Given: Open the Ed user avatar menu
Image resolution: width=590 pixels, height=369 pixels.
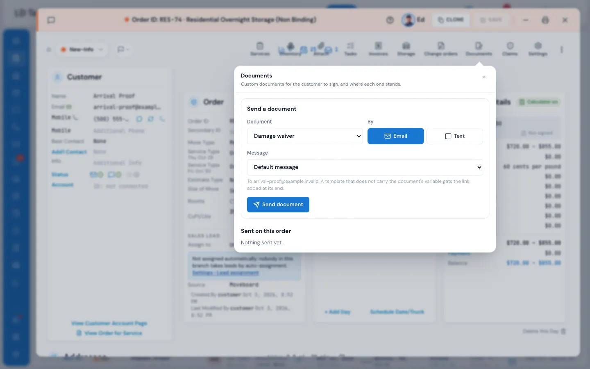Looking at the screenshot, I should click(413, 20).
